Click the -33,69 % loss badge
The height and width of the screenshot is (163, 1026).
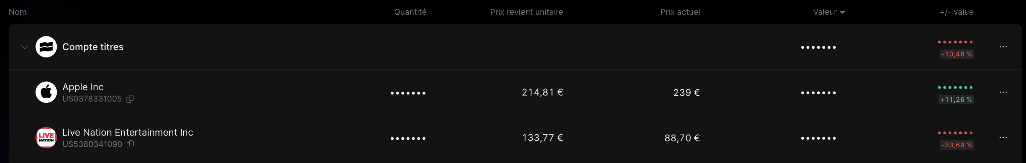pyautogui.click(x=956, y=145)
